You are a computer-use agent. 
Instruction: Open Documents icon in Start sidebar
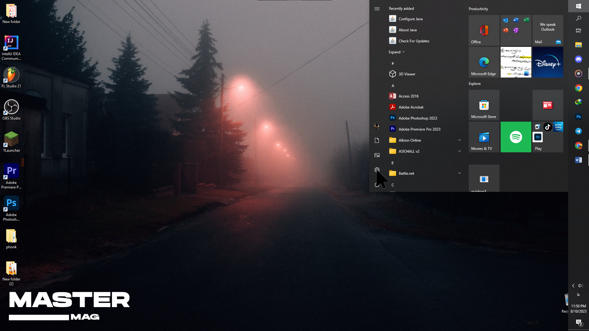click(377, 140)
